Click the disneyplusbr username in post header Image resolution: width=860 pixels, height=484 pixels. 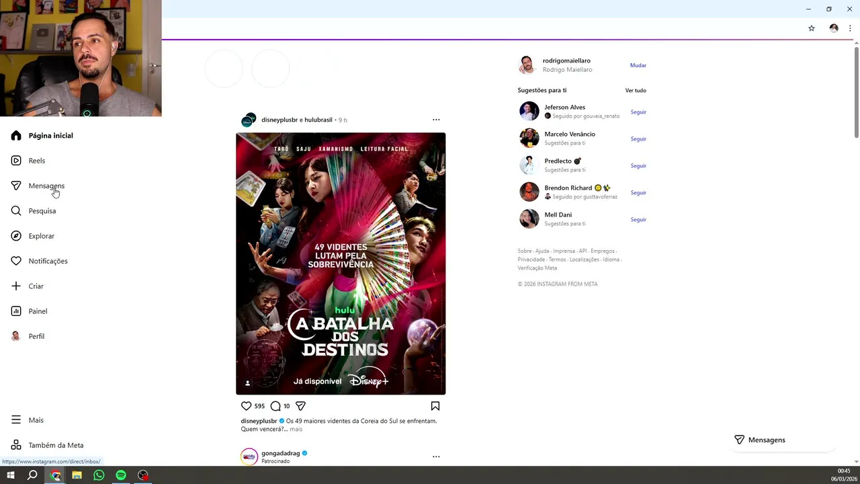pyautogui.click(x=279, y=120)
